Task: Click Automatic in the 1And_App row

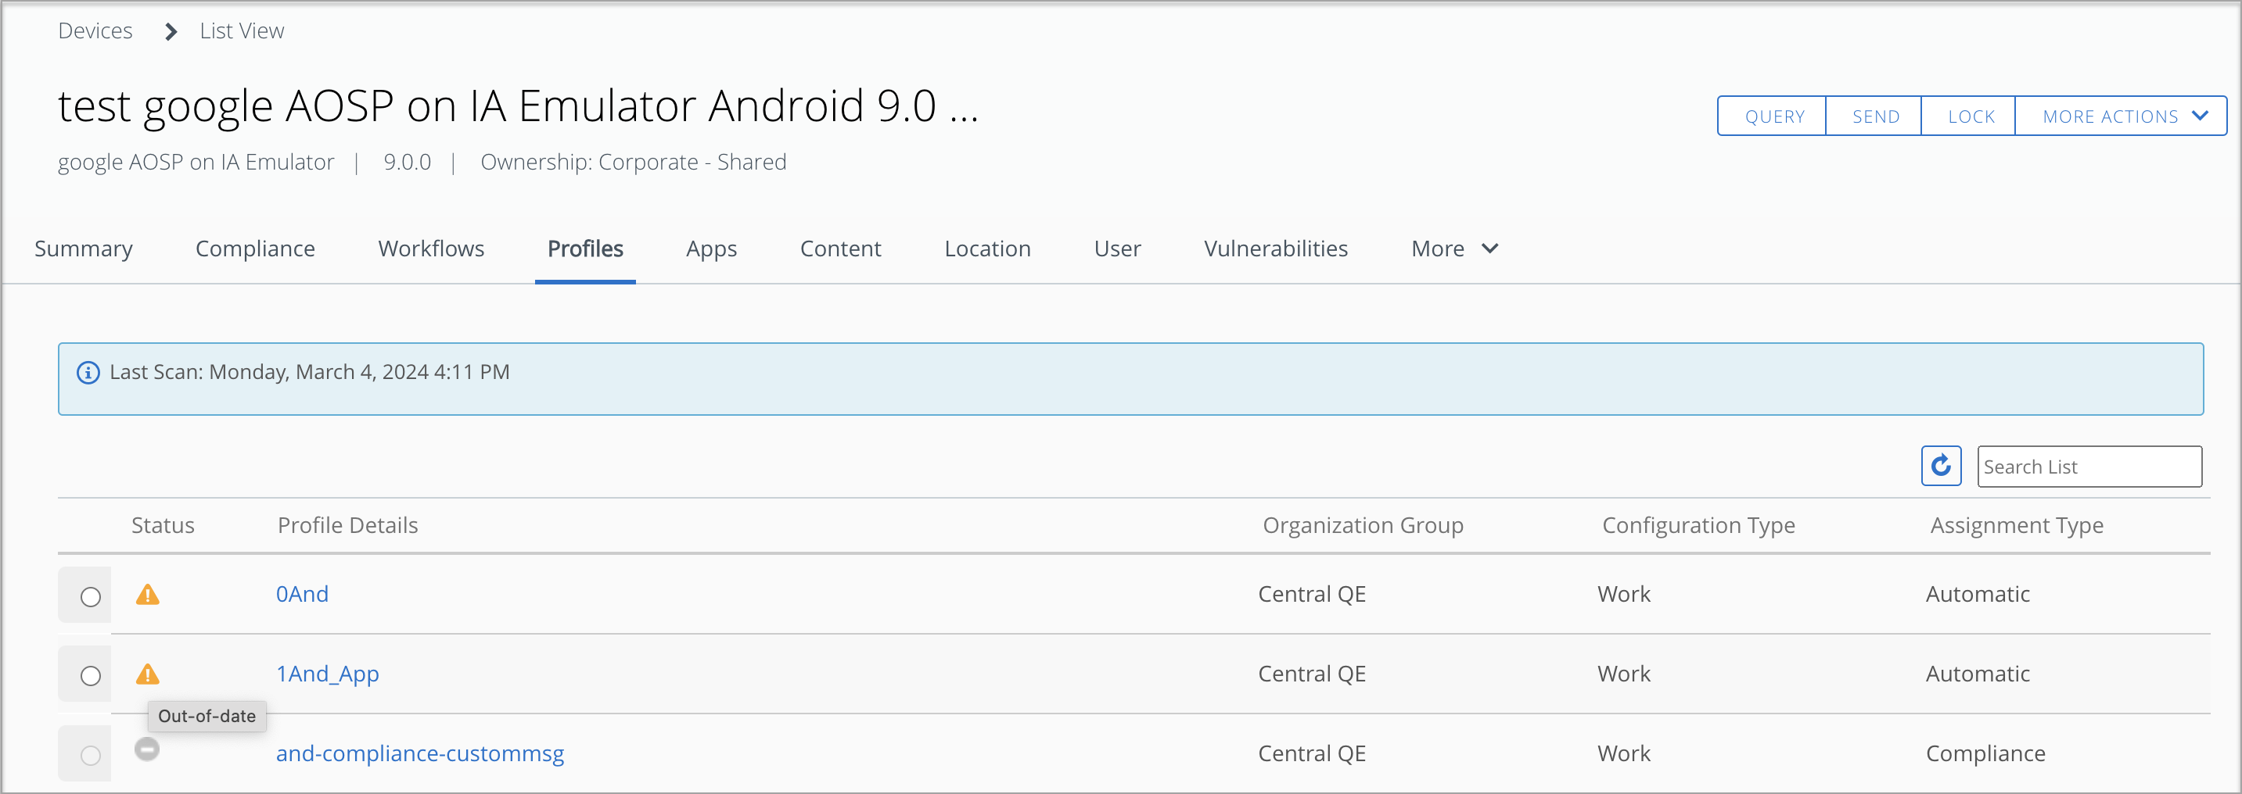Action: pyautogui.click(x=1978, y=674)
